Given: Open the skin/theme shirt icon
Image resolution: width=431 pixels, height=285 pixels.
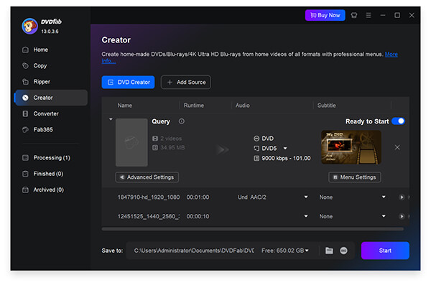Looking at the screenshot, I should coord(354,15).
